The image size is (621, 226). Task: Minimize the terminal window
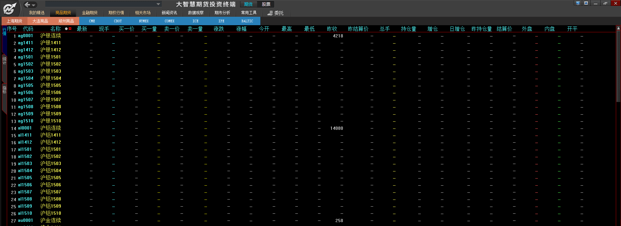click(595, 3)
